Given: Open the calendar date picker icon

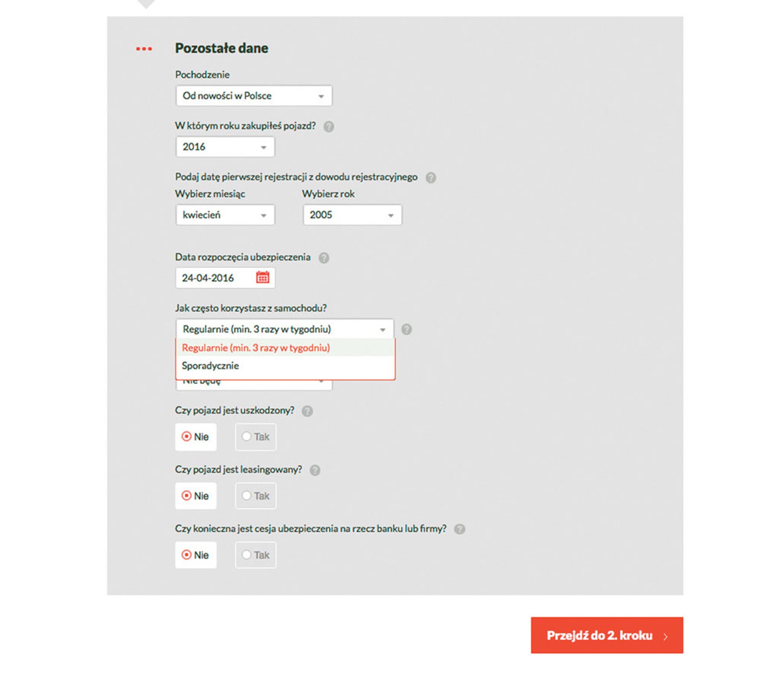Looking at the screenshot, I should [262, 278].
